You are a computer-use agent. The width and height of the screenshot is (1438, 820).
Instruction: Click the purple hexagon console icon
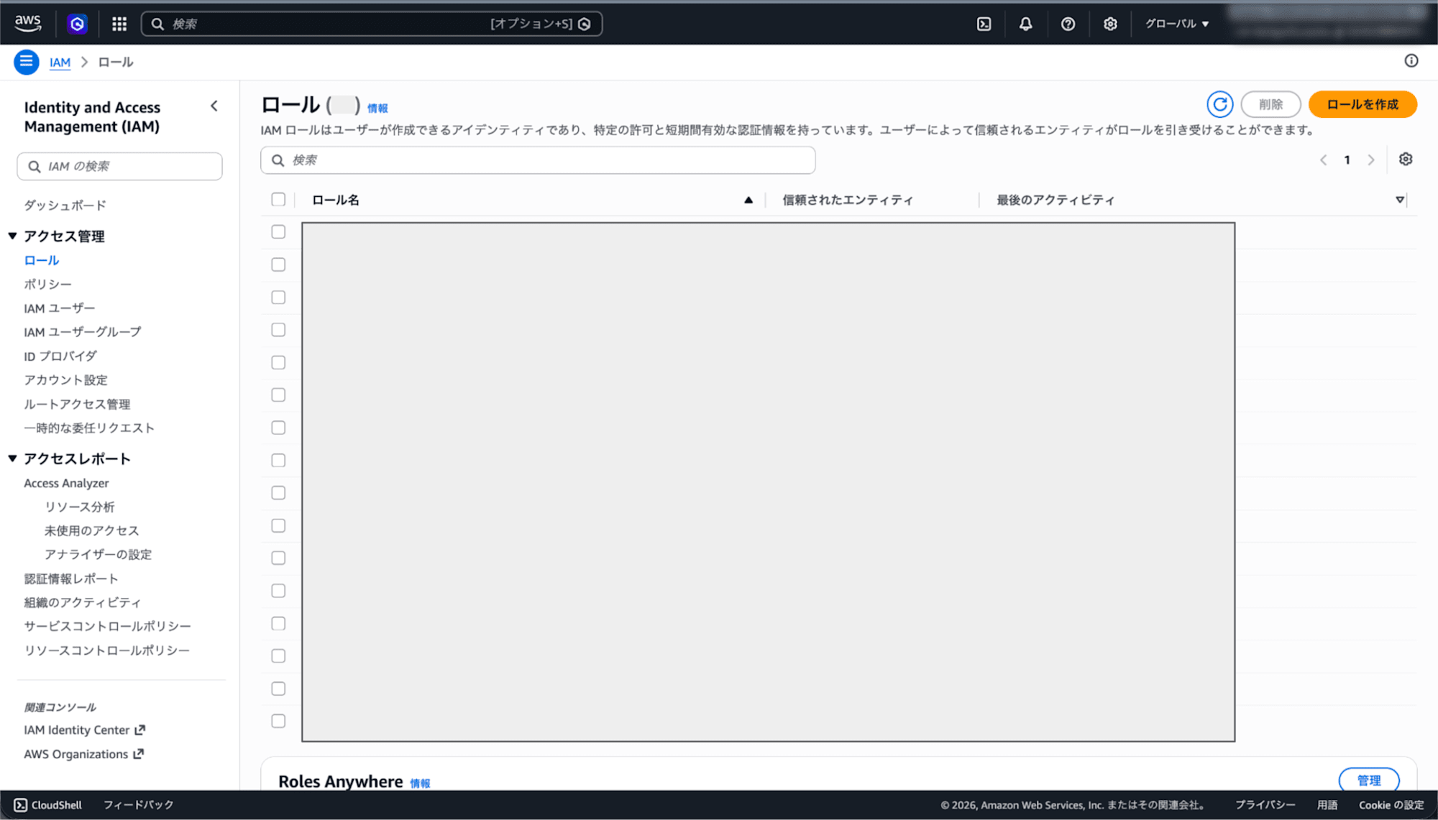tap(77, 24)
